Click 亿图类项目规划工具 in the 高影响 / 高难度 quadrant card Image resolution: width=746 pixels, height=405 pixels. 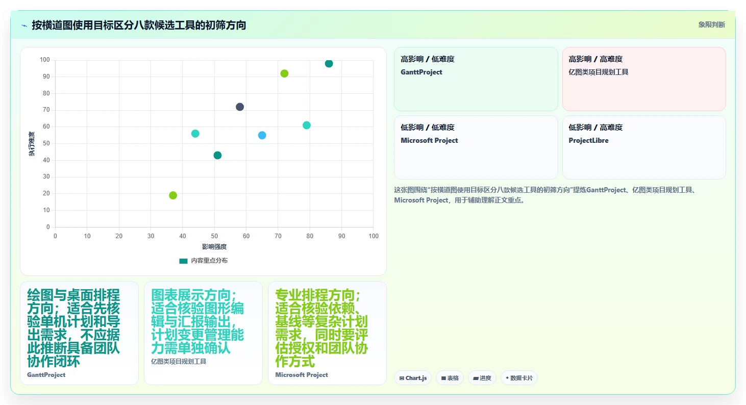[x=599, y=72]
